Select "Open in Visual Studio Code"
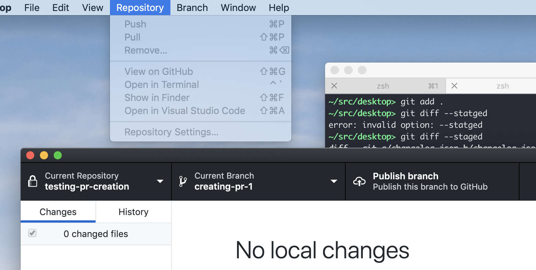536x270 pixels. tap(185, 111)
